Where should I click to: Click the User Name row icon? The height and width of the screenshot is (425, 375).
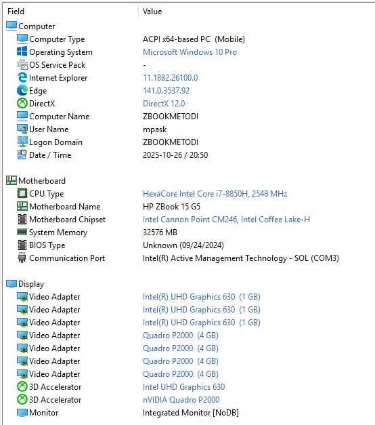[22, 129]
